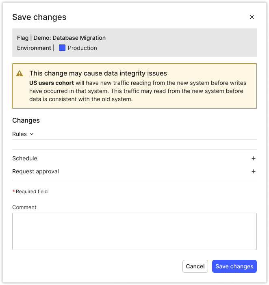269x285 pixels.
Task: Click the bold US users cohort text
Action: coord(52,83)
